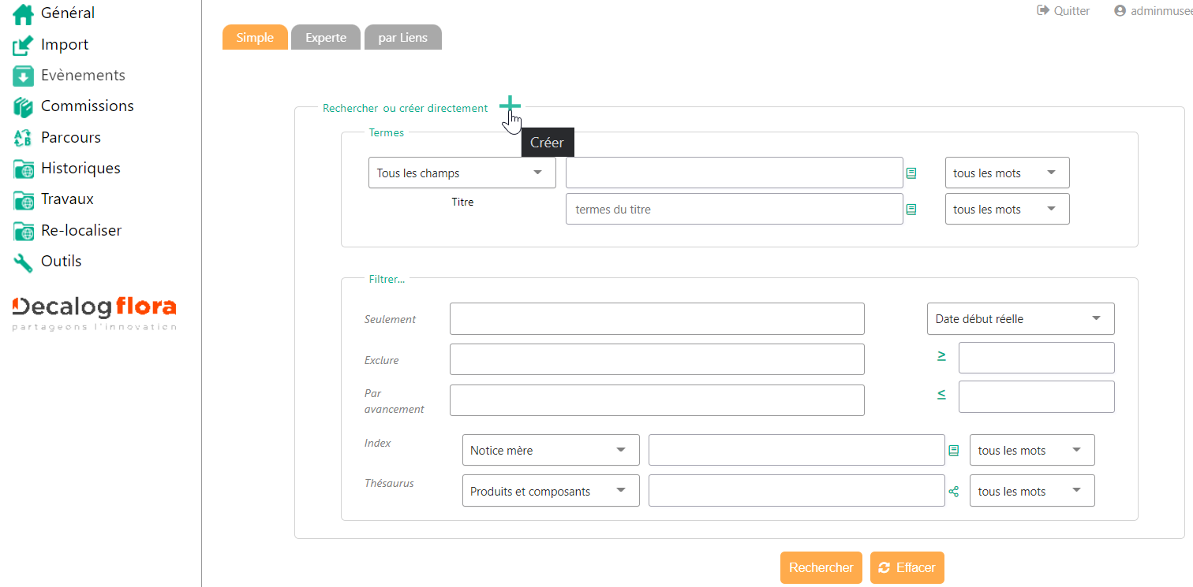Switch to the Experte tab
Viewport: 1193px width, 587px height.
click(326, 38)
